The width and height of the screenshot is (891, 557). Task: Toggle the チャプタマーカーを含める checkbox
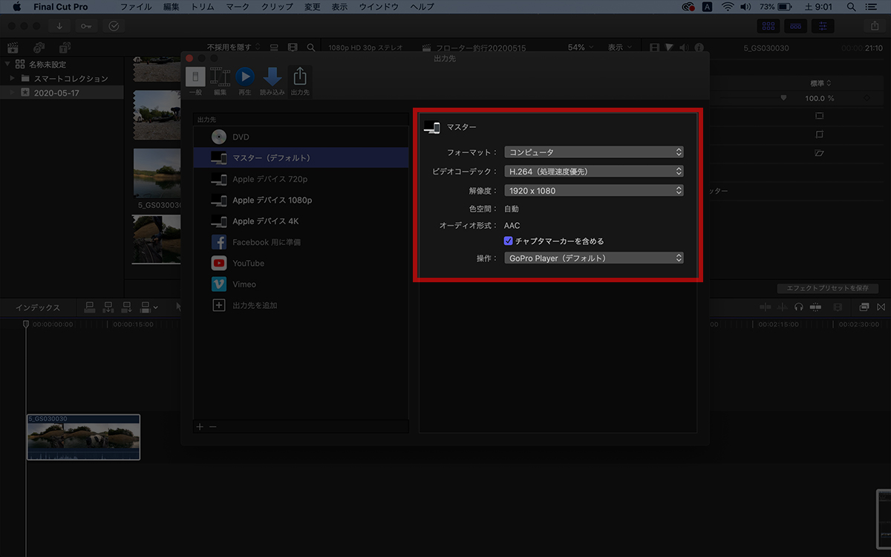509,241
